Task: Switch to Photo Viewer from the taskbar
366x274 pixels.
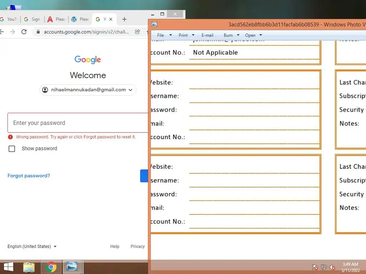Action: (x=71, y=267)
